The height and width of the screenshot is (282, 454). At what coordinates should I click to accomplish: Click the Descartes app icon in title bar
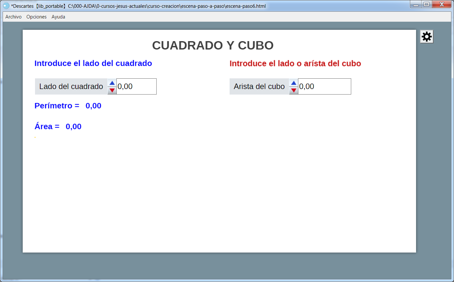[6, 6]
